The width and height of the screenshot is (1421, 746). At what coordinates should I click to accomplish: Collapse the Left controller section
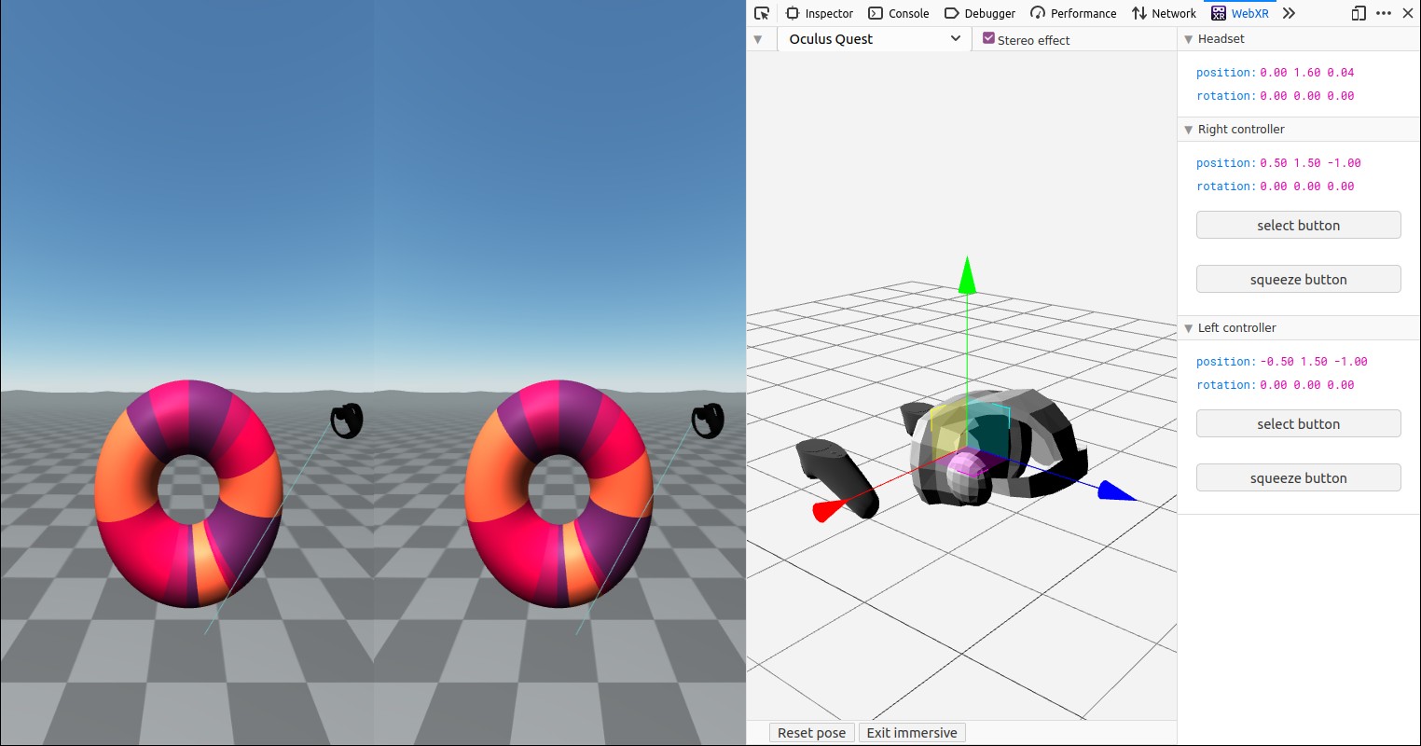point(1188,328)
